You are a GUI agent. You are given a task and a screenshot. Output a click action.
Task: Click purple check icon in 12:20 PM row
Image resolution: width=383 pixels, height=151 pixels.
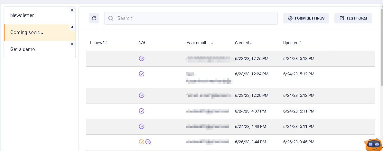pyautogui.click(x=141, y=95)
